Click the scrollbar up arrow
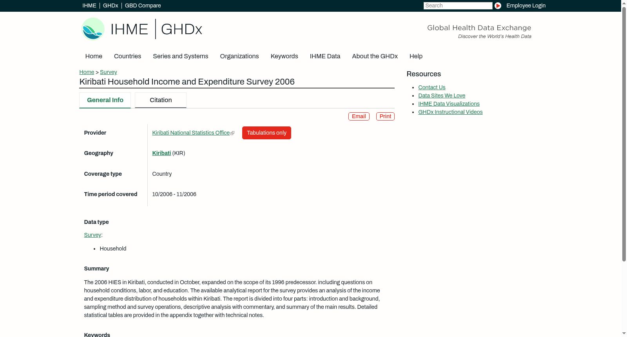Viewport: 627px width, 337px height. coord(624,3)
